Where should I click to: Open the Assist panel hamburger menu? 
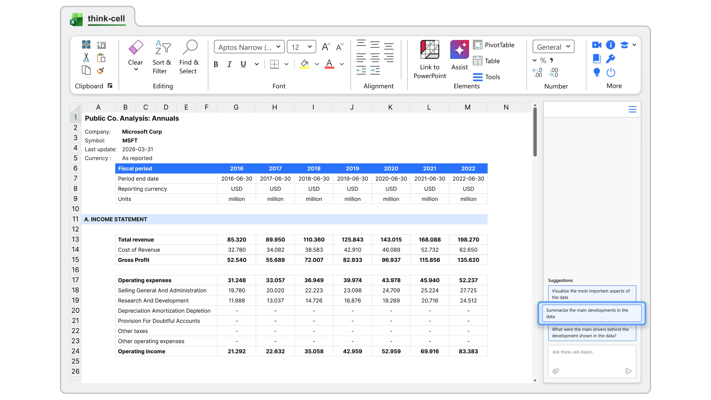click(x=632, y=109)
